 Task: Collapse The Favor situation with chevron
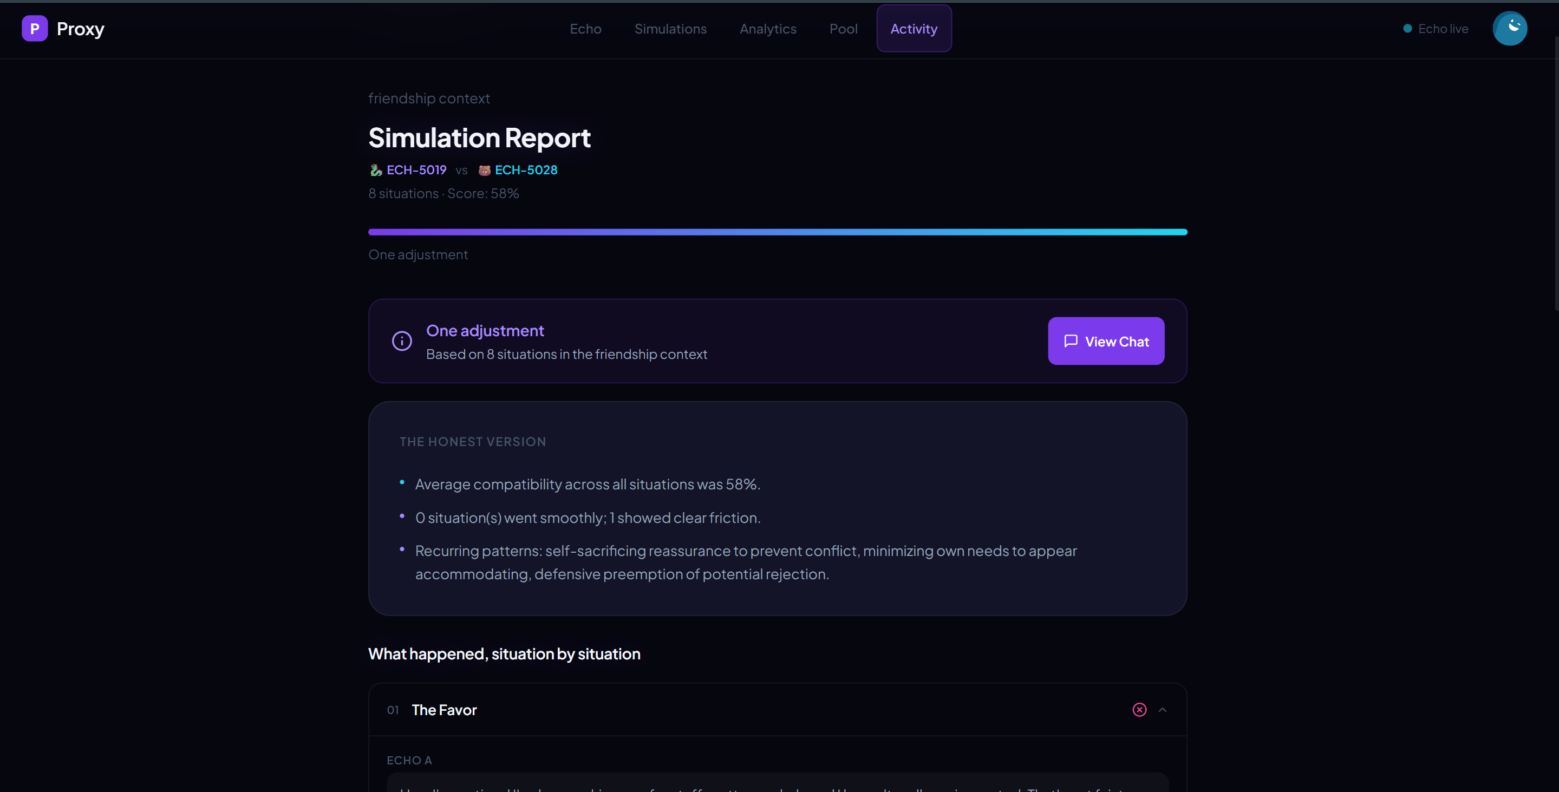pyautogui.click(x=1162, y=710)
